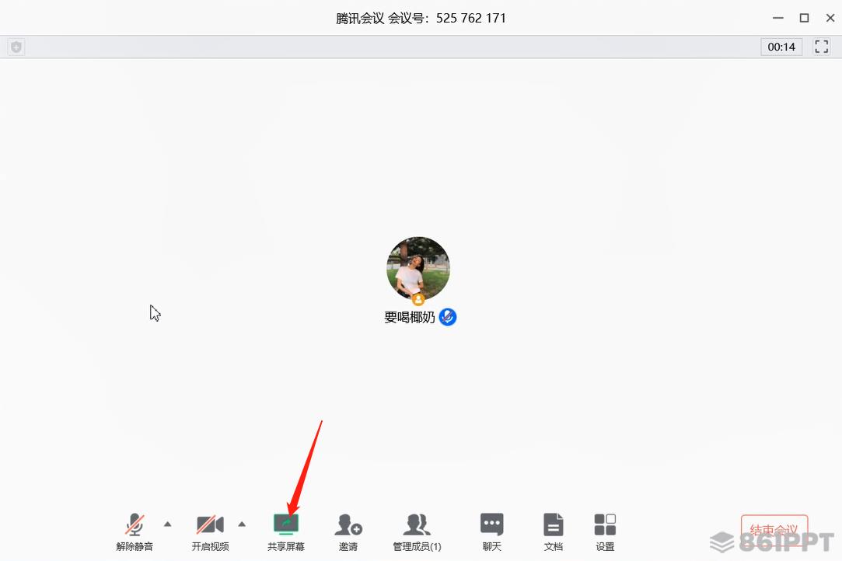This screenshot has height=561, width=842.
Task: Open the 设置 settings icon
Action: pos(605,524)
